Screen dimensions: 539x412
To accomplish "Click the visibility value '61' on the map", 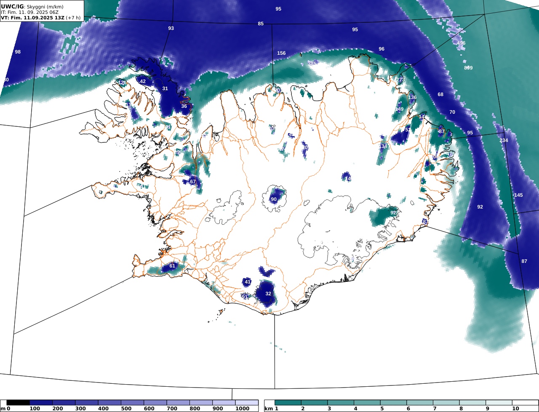I will 172,266.
